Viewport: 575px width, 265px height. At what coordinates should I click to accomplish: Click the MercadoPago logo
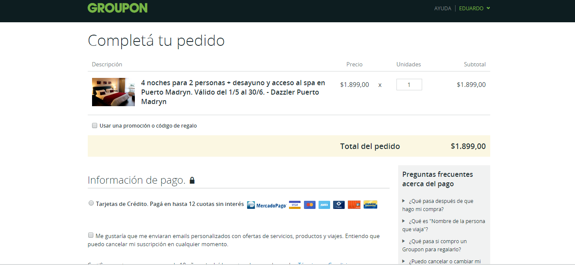pyautogui.click(x=266, y=205)
